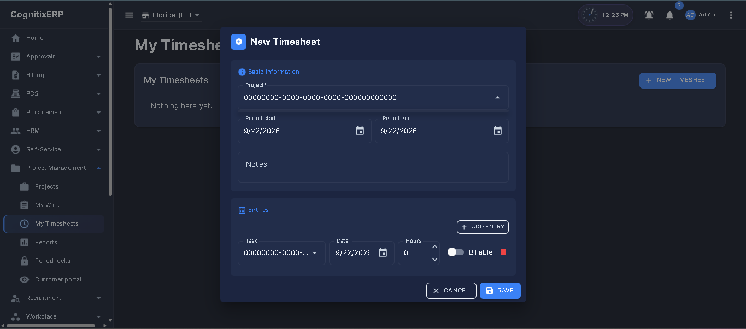
Task: Click the Period locks padlock icon
Action: (x=24, y=261)
